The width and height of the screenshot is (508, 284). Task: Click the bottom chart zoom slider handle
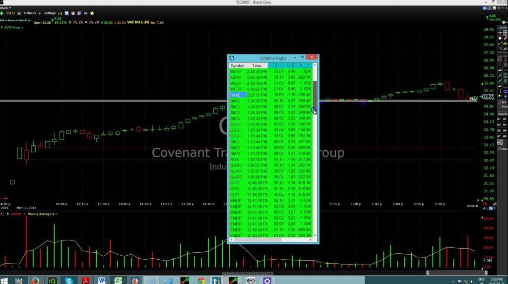point(428,273)
